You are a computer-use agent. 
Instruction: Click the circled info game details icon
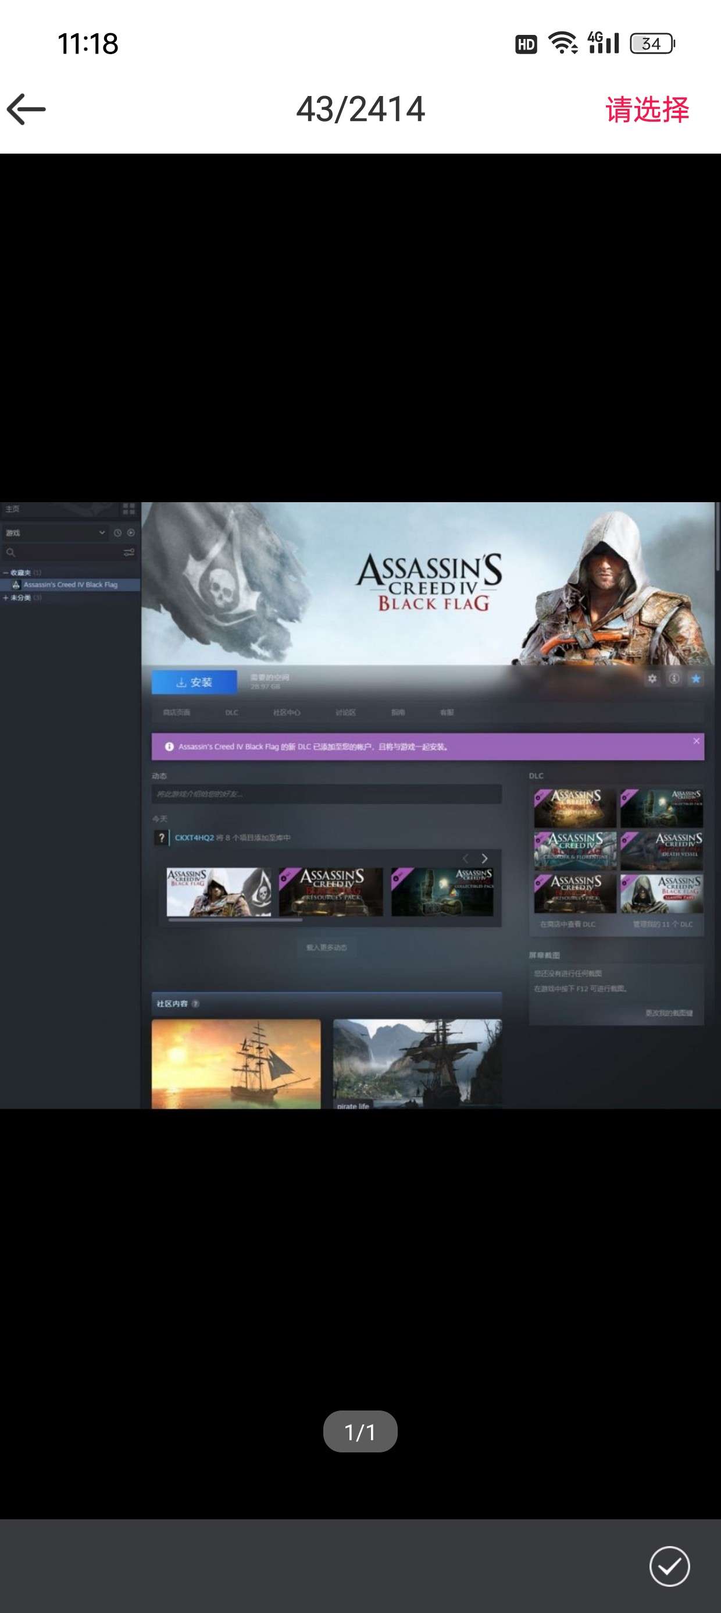point(674,678)
